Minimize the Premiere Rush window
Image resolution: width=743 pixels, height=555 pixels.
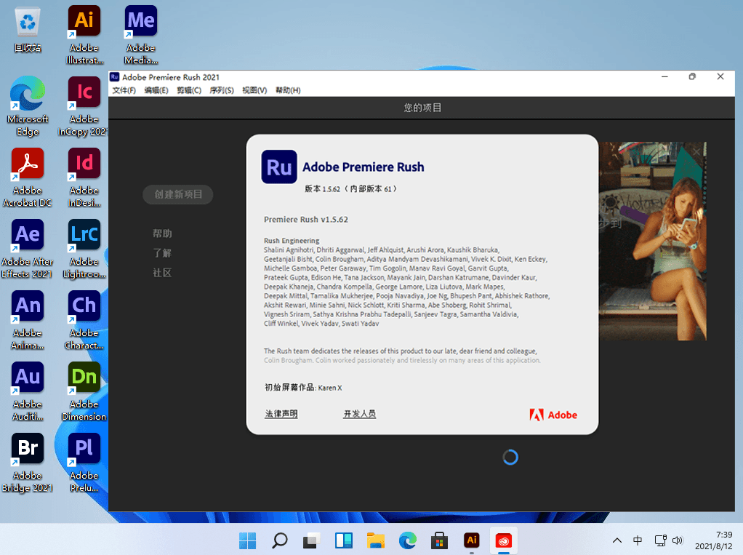[x=664, y=77]
